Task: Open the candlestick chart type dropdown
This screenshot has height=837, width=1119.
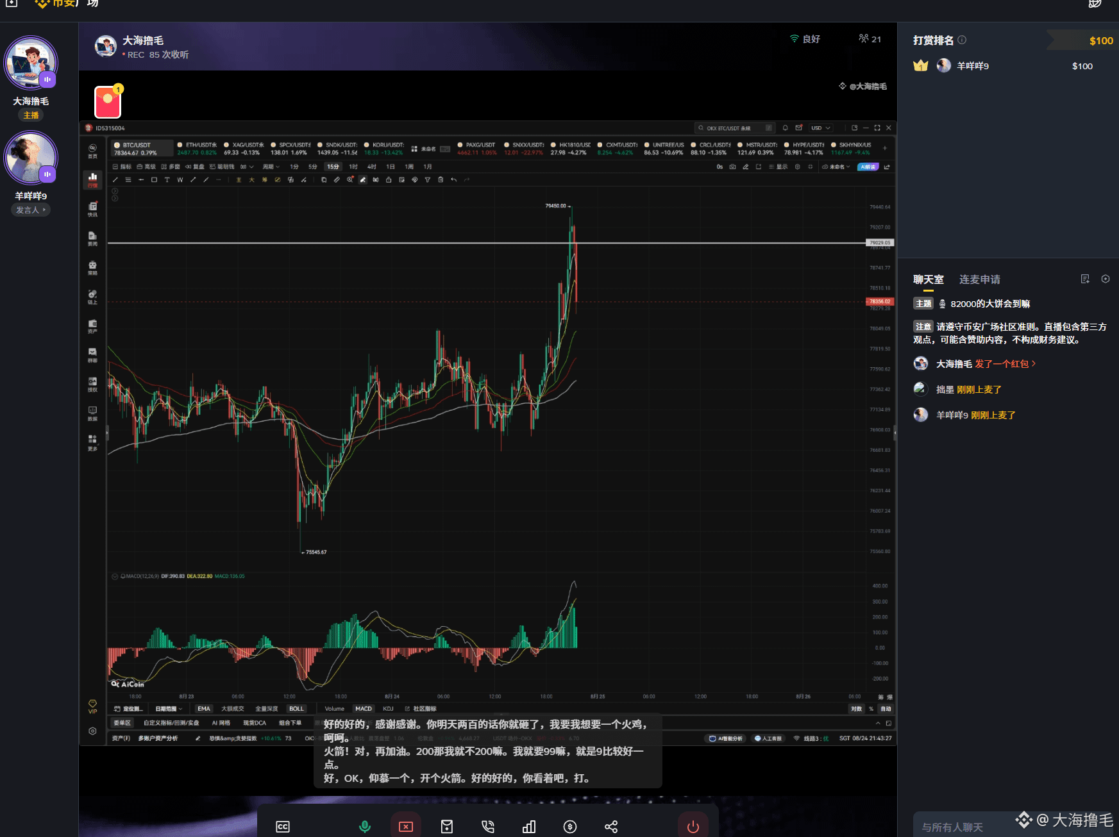Action: [247, 167]
